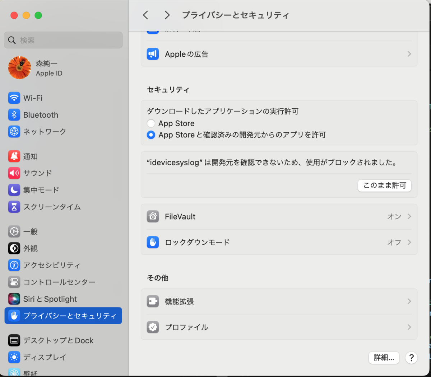Image resolution: width=431 pixels, height=377 pixels.
Task: Open ロックダウンモード settings chevron
Action: [x=409, y=242]
